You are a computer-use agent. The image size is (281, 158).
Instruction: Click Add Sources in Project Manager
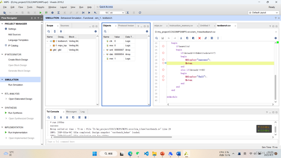point(14,35)
